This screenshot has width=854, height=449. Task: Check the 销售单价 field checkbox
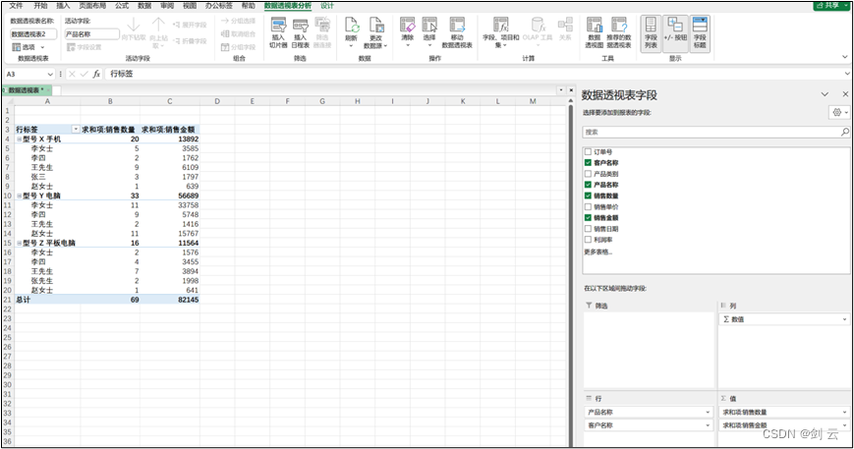pyautogui.click(x=588, y=206)
